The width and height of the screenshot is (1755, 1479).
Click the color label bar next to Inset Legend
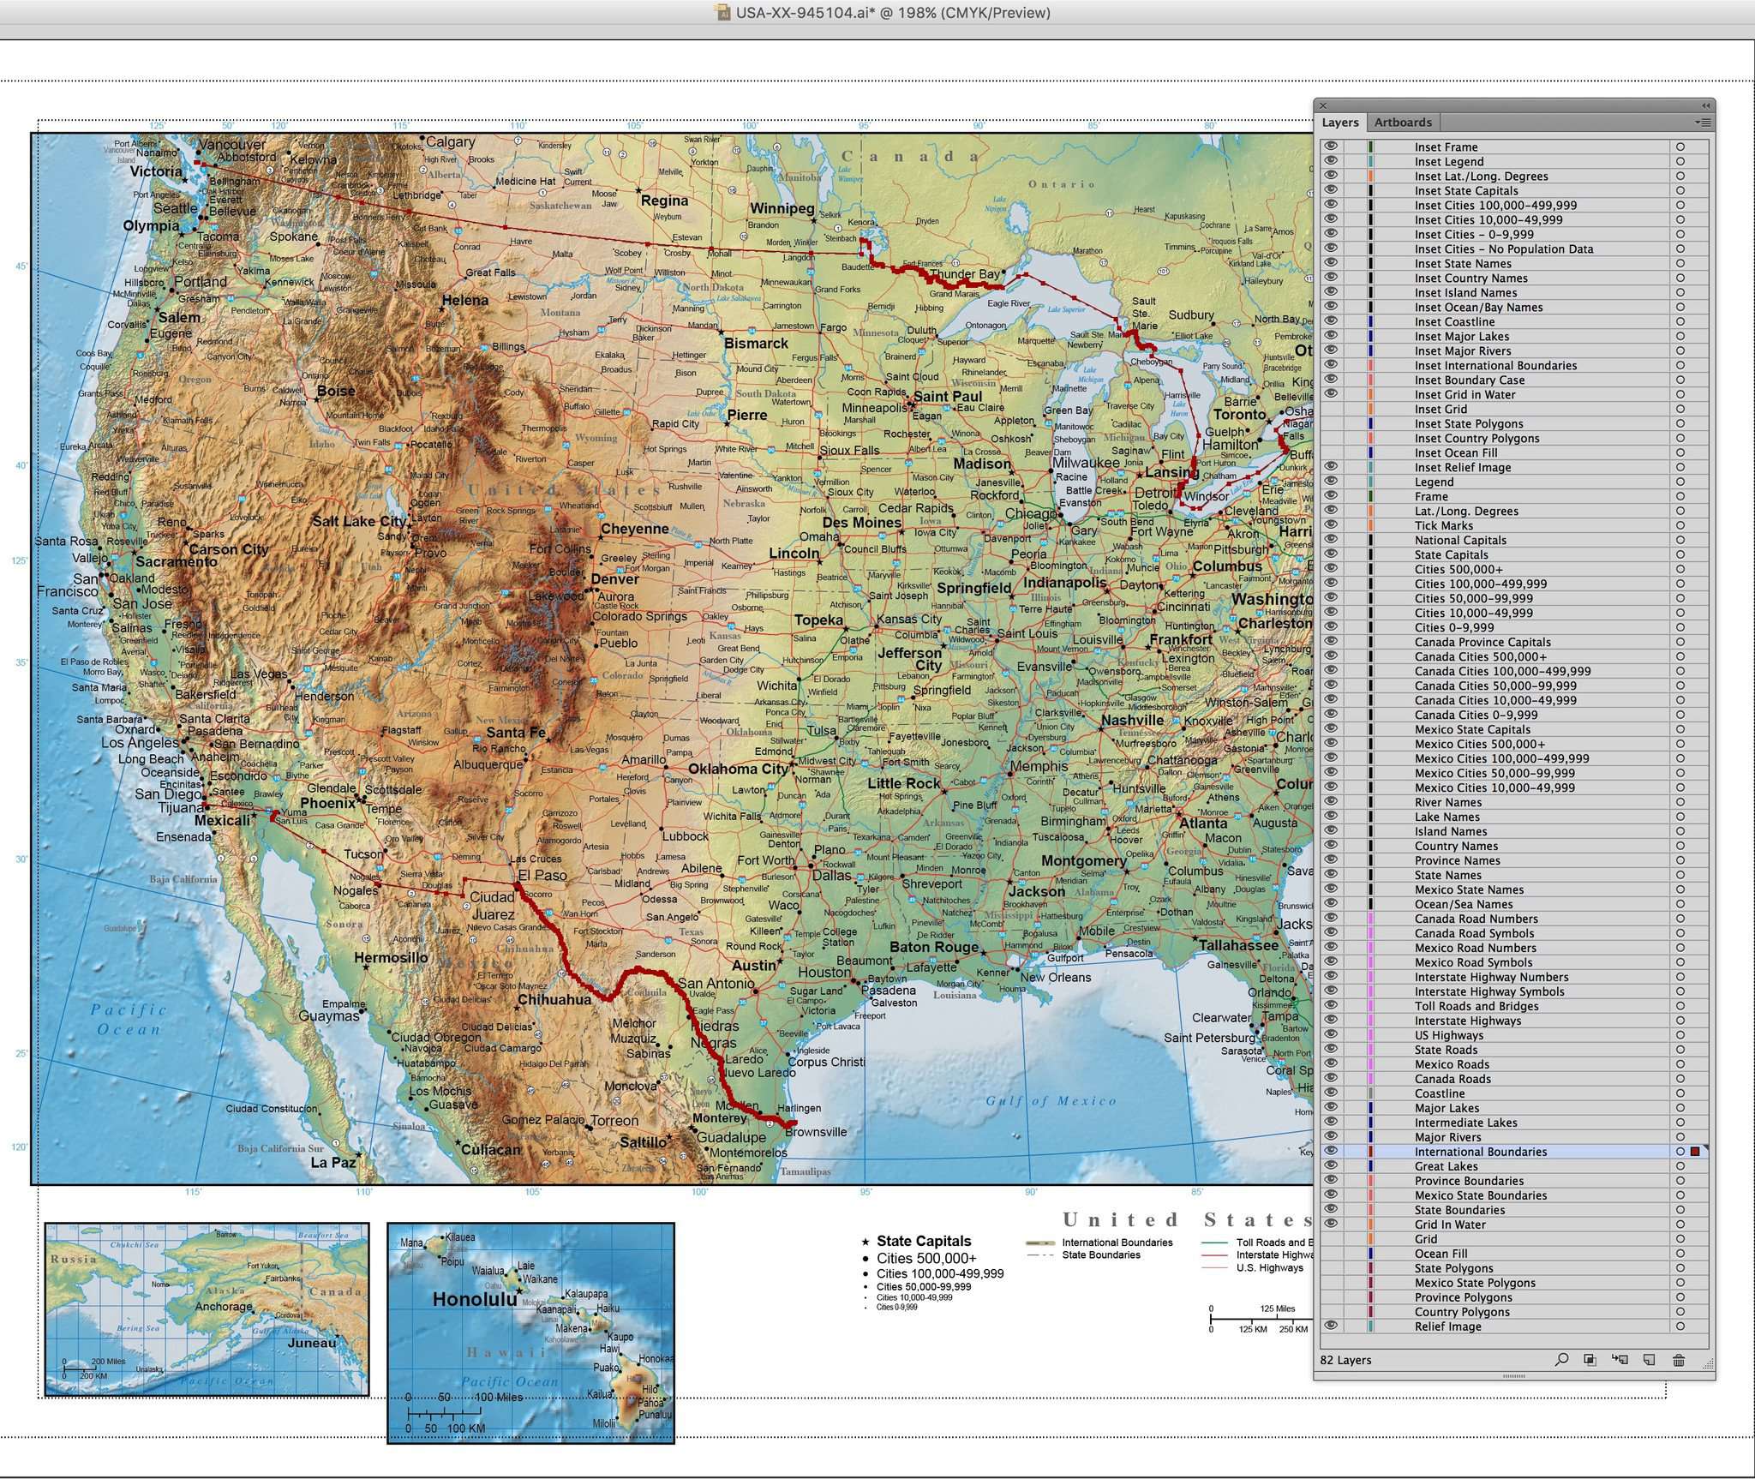[1369, 161]
